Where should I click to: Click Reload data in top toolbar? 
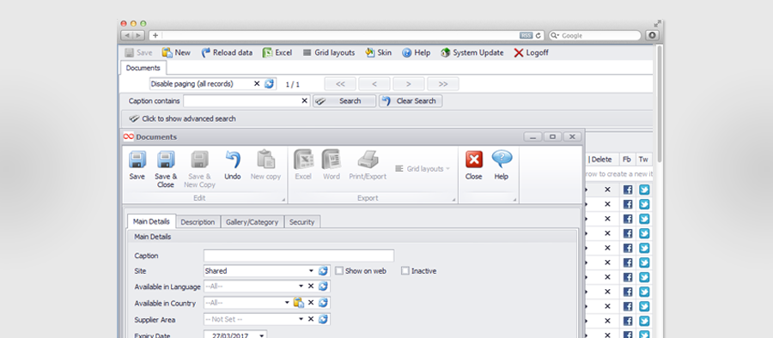(x=227, y=52)
